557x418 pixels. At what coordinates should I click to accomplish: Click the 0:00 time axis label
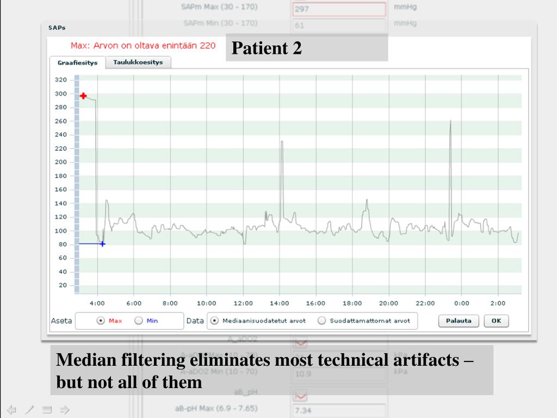tap(461, 303)
